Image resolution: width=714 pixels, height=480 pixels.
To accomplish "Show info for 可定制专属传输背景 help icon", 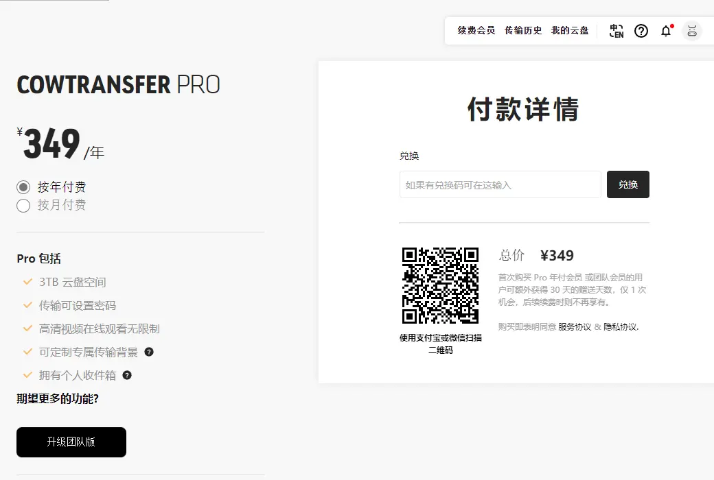I will (149, 352).
